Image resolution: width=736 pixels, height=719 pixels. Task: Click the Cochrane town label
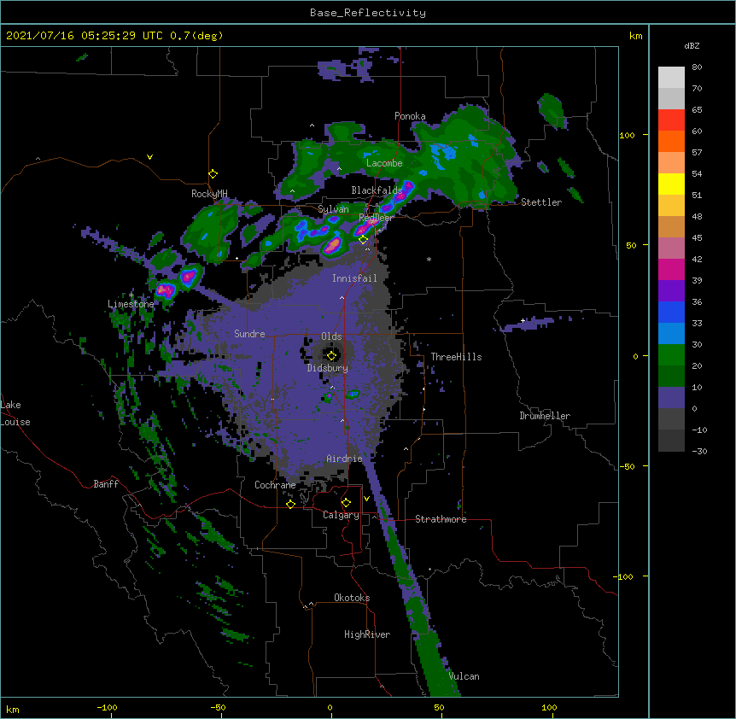click(x=275, y=485)
